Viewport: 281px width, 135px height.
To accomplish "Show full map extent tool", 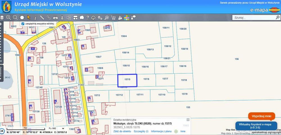I will [x=22, y=17].
